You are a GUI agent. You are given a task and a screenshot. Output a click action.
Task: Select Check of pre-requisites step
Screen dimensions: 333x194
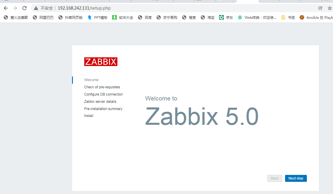(102, 87)
